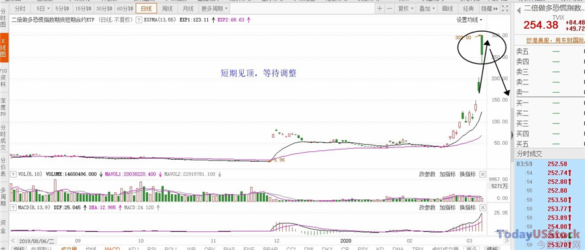Close the VOL indicator panel
The image size is (585, 250).
pyautogui.click(x=482, y=175)
